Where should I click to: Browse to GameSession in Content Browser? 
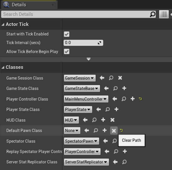coord(111,78)
